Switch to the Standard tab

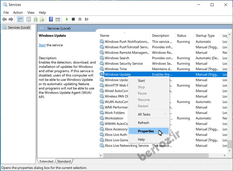click(x=64, y=161)
